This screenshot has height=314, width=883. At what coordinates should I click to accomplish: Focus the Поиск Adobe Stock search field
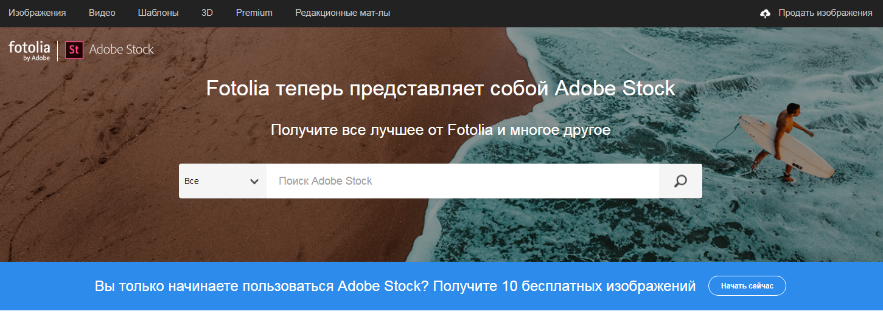click(x=462, y=181)
